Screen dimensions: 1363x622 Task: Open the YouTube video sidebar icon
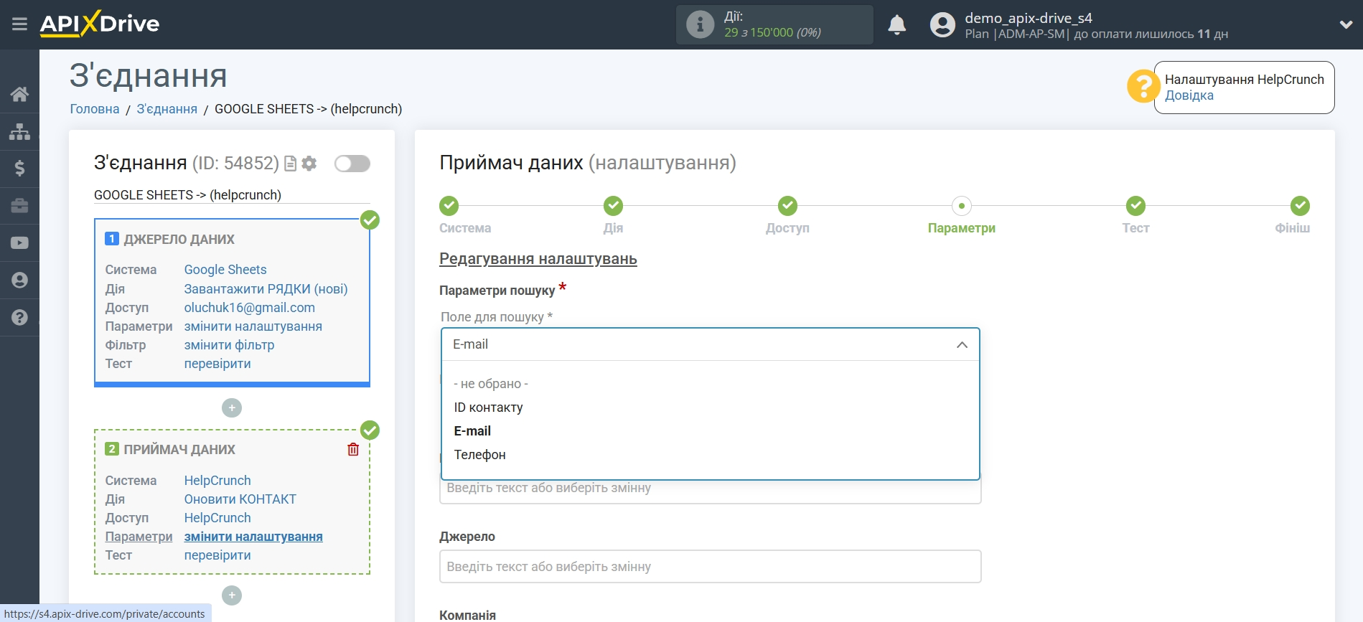[19, 243]
